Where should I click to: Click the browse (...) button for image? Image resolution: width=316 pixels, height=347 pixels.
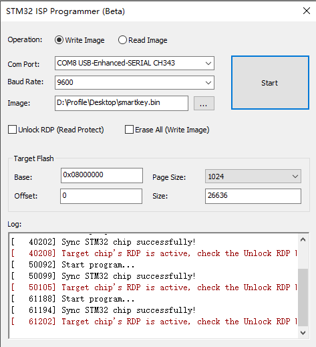pyautogui.click(x=204, y=103)
